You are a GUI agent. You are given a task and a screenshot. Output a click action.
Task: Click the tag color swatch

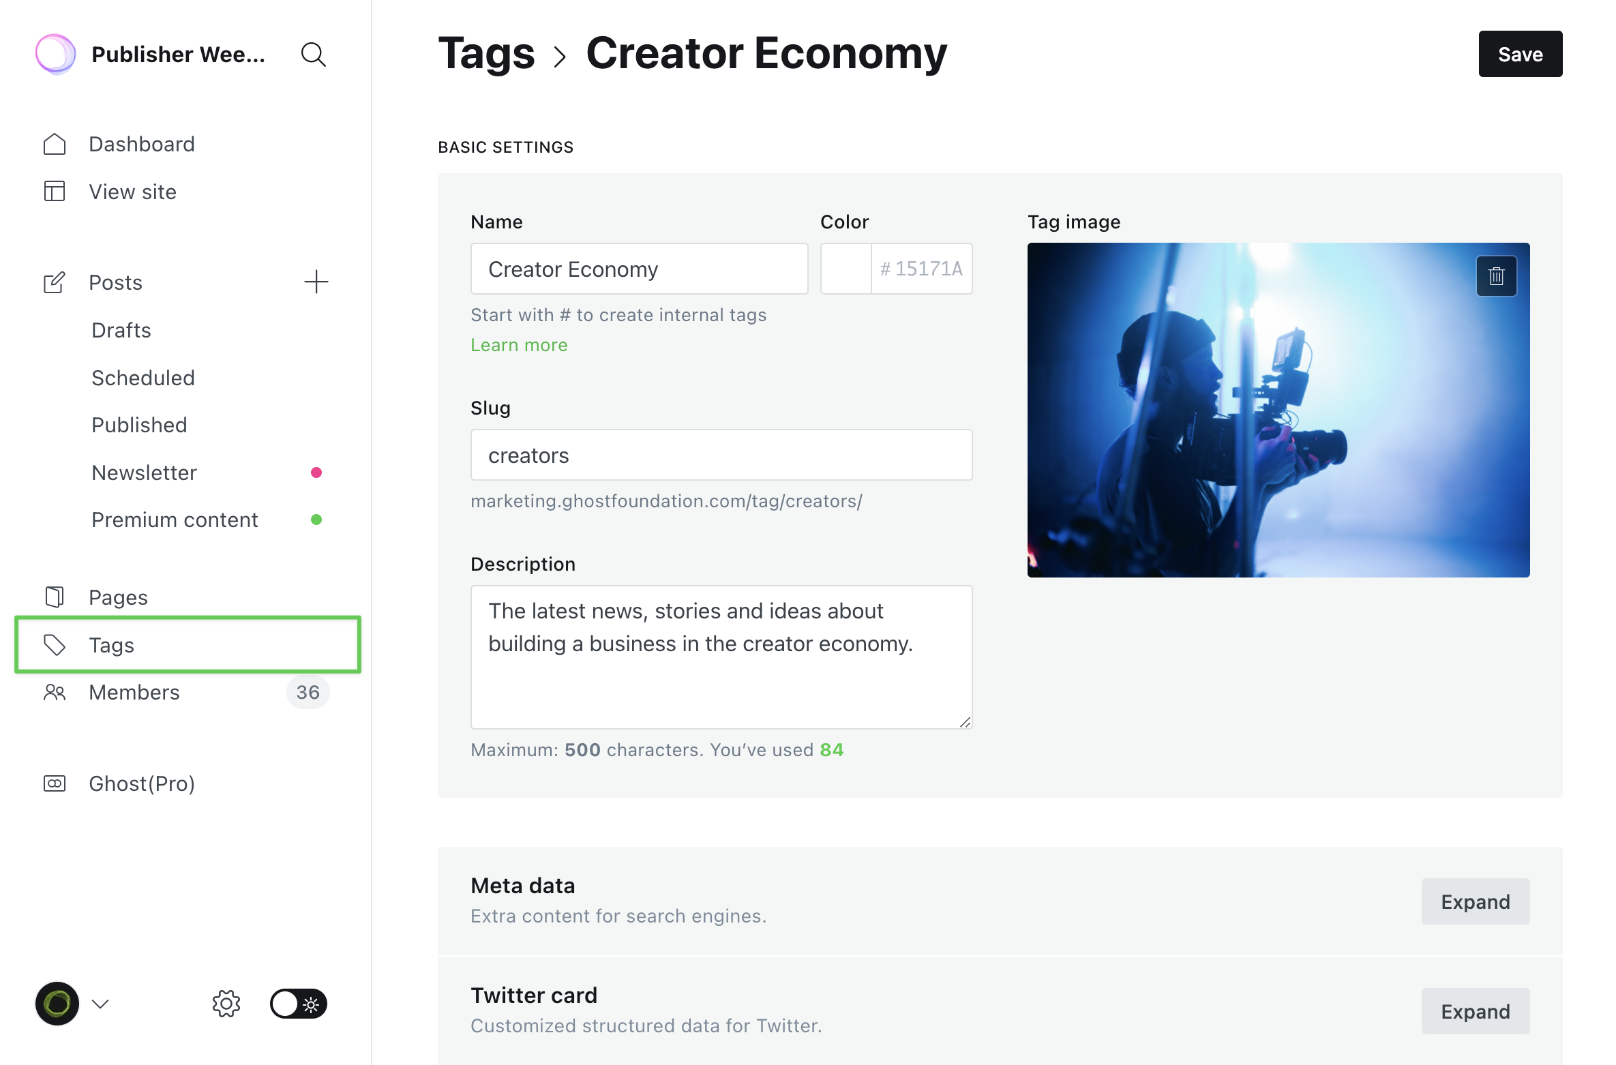(846, 269)
